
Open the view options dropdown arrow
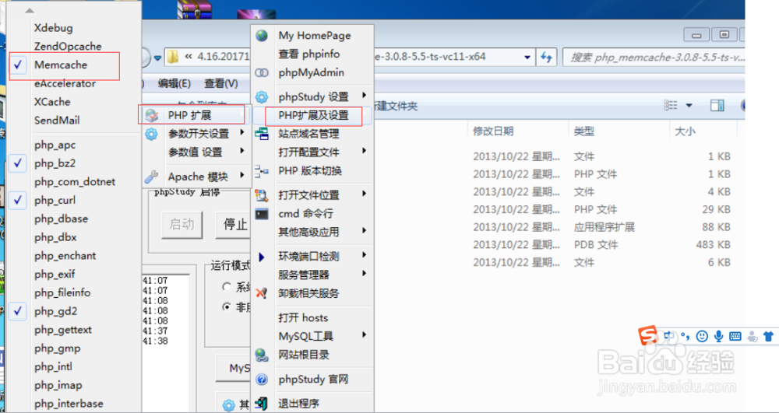point(689,105)
